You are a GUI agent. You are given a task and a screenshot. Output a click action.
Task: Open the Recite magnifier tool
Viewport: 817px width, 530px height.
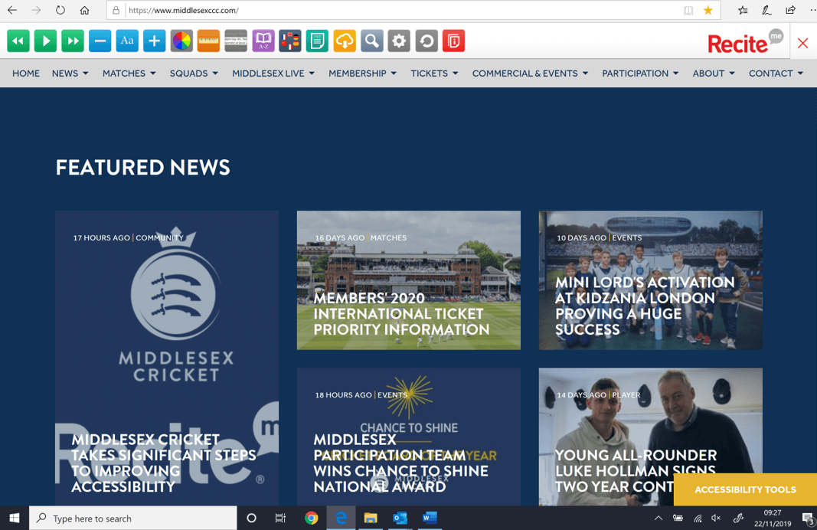(x=372, y=41)
